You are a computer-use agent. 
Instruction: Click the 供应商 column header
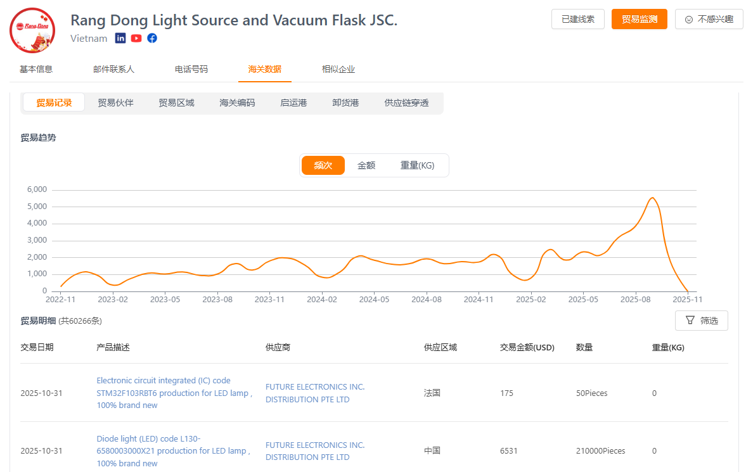(278, 347)
